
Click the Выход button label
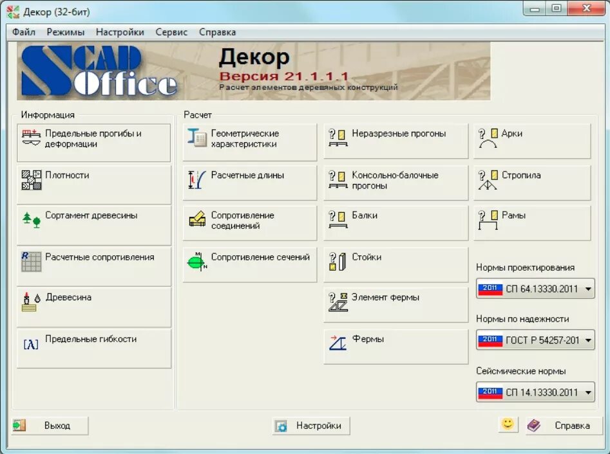tap(57, 426)
